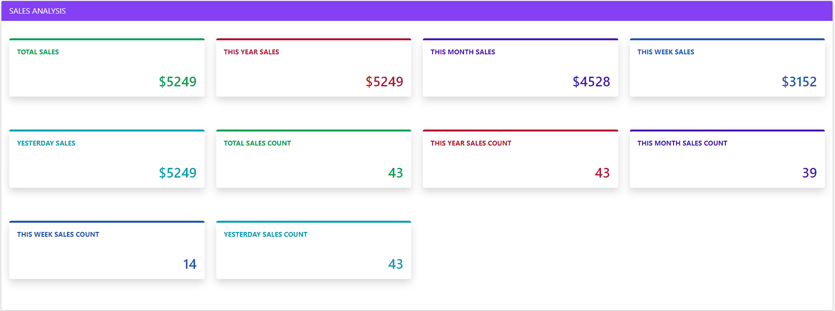Click the Sales Analysis header title
The width and height of the screenshot is (835, 311).
tap(37, 11)
